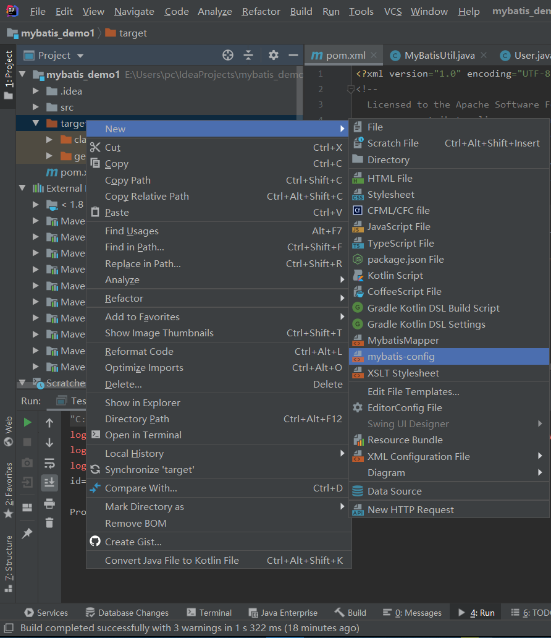
Task: Click the tool windows toggle in status bar corner
Action: [9, 628]
